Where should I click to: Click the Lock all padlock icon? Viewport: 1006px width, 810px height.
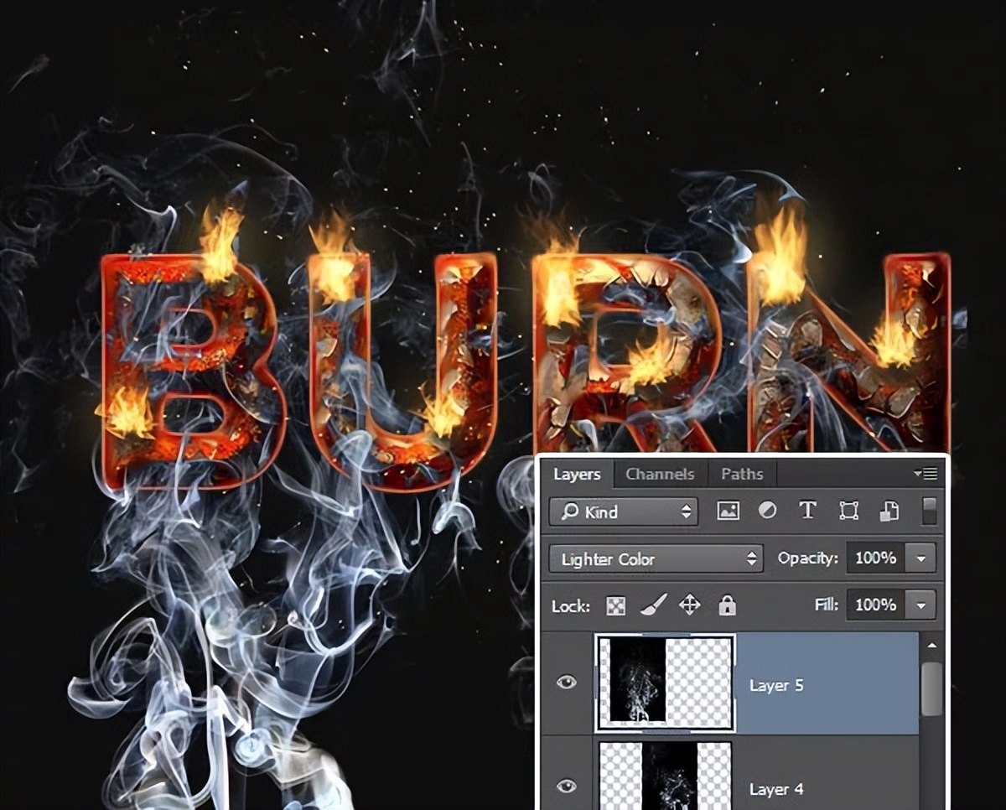click(727, 605)
